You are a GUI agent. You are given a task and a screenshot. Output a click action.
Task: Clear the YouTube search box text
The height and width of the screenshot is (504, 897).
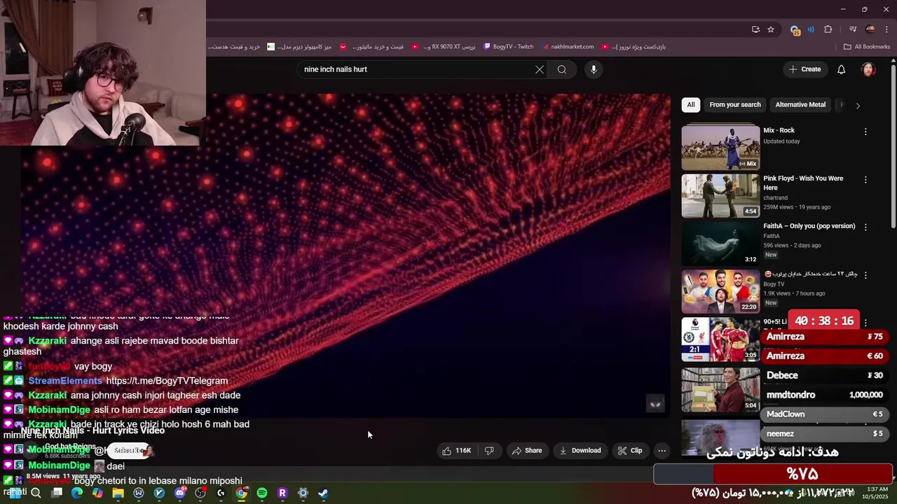pos(539,69)
